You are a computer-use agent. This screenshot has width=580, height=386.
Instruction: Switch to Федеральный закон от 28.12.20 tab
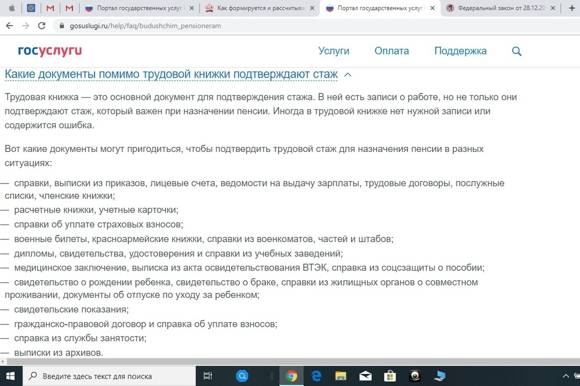tap(501, 8)
